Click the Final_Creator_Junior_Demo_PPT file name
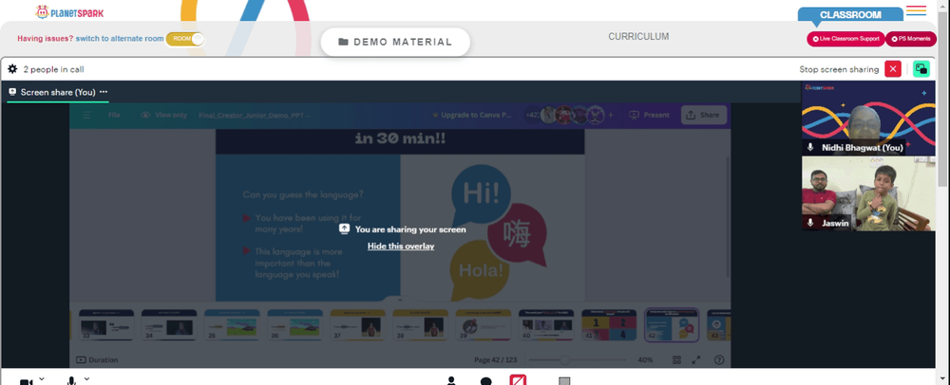950x385 pixels. [x=255, y=115]
